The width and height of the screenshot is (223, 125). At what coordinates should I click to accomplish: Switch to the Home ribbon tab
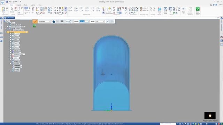11,5
